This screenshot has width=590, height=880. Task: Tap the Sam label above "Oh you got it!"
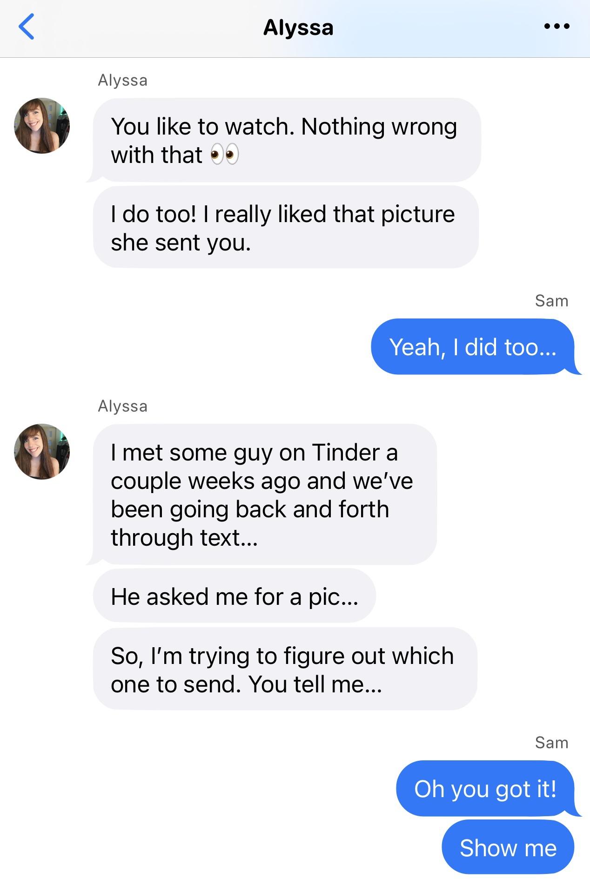click(552, 742)
